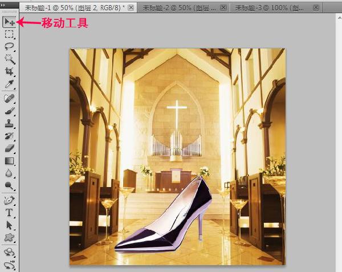Pick the Custom Shape tool
342x272 pixels.
point(9,237)
